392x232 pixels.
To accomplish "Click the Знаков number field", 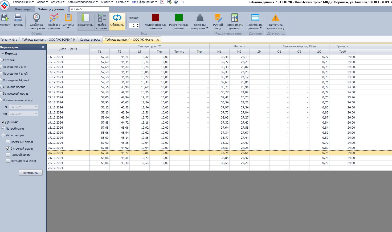I will coord(132,26).
